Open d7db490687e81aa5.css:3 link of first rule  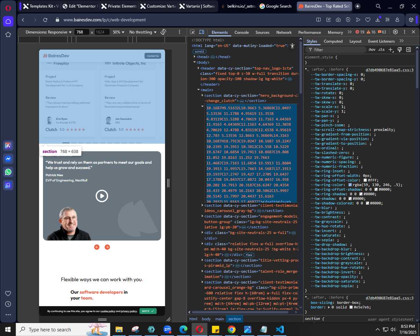pyautogui.click(x=389, y=70)
